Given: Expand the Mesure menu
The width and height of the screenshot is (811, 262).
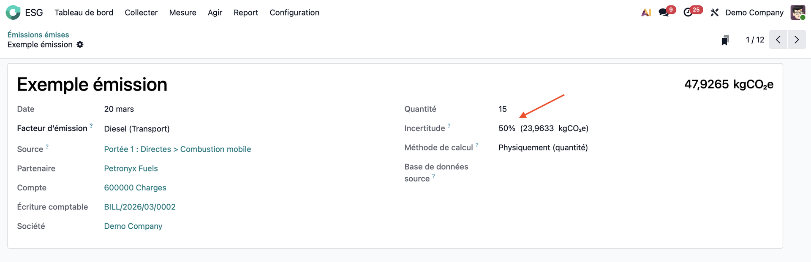Looking at the screenshot, I should pos(182,13).
